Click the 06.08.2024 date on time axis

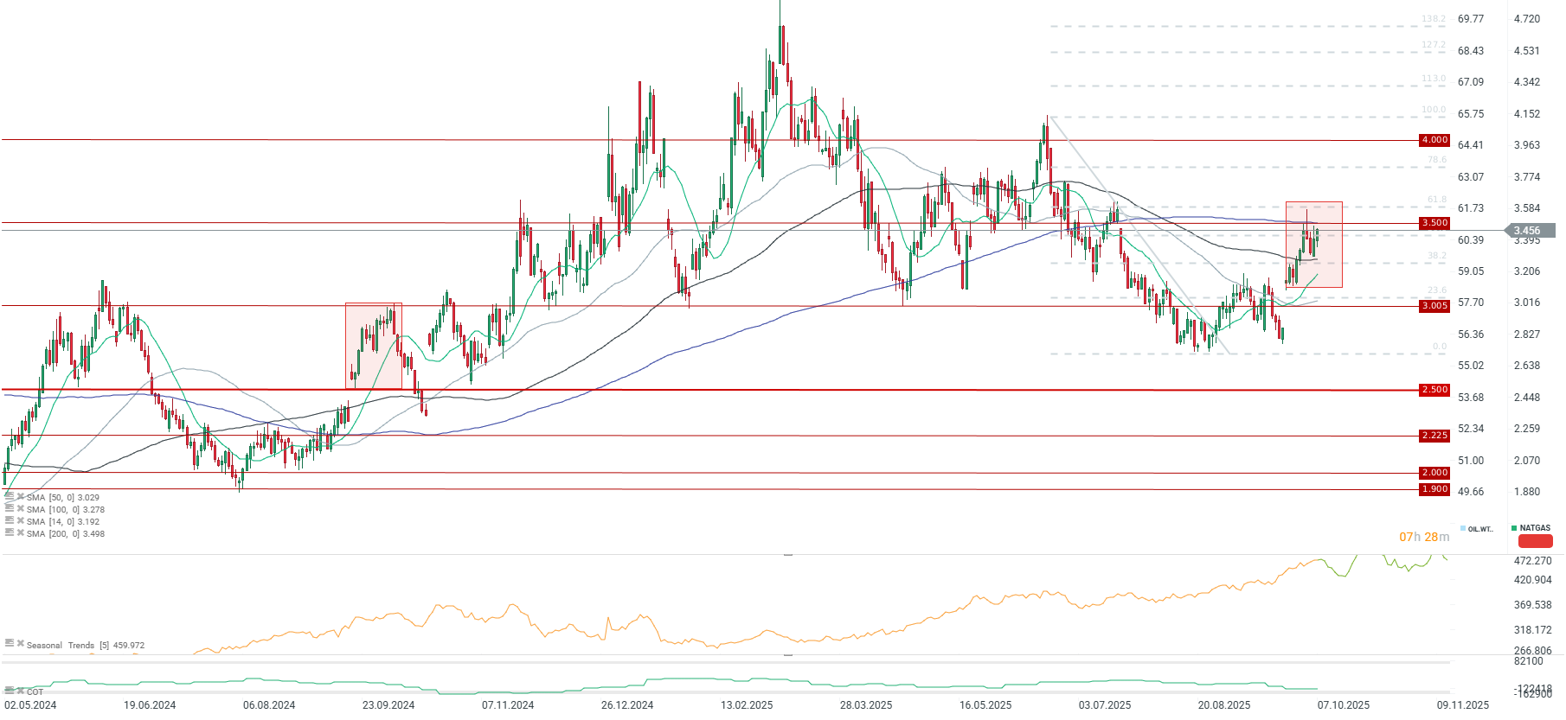269,705
